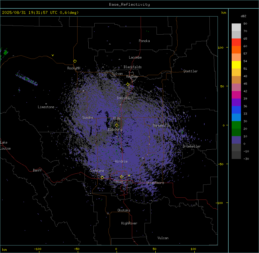Click the km unit label at top right
The width and height of the screenshot is (259, 253).
click(x=224, y=13)
